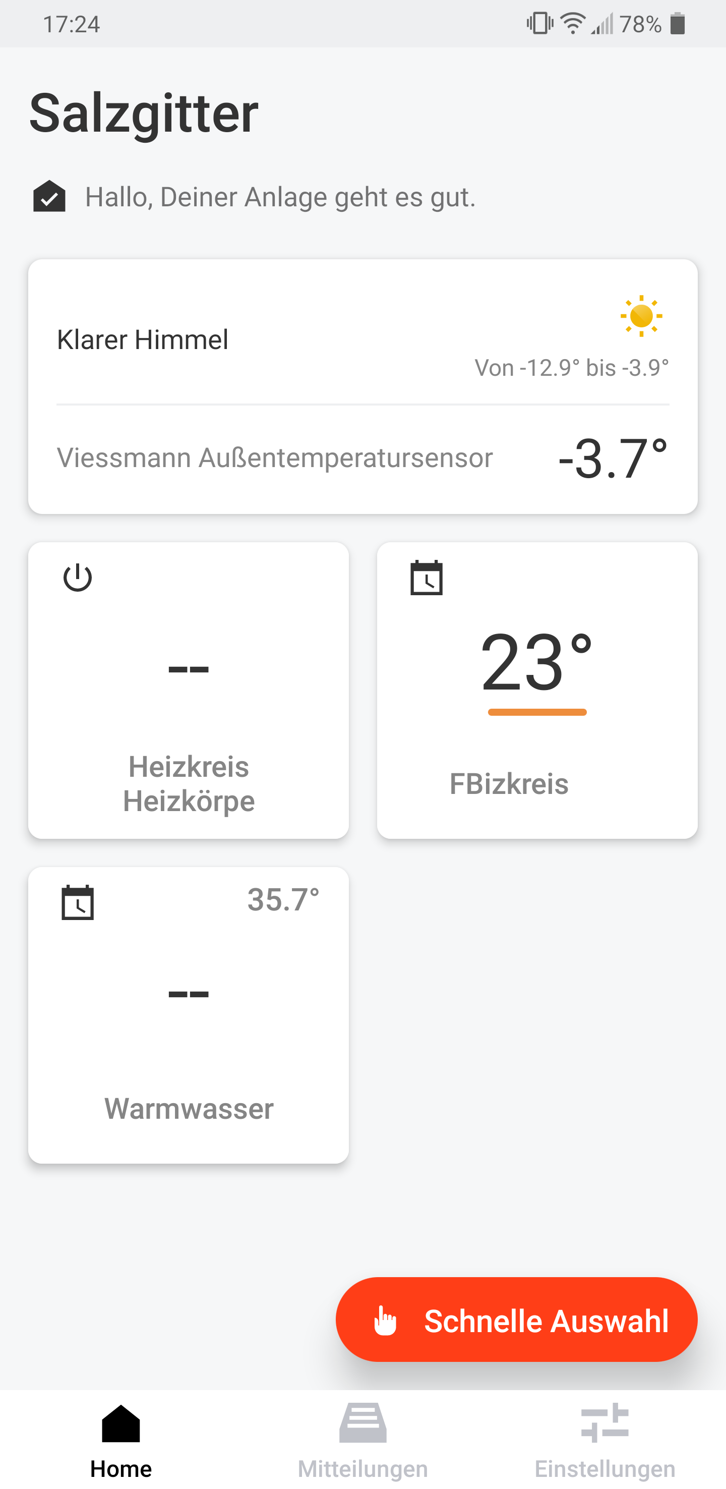Image resolution: width=726 pixels, height=1489 pixels.
Task: Tap the system status house checkmark icon
Action: click(x=49, y=197)
